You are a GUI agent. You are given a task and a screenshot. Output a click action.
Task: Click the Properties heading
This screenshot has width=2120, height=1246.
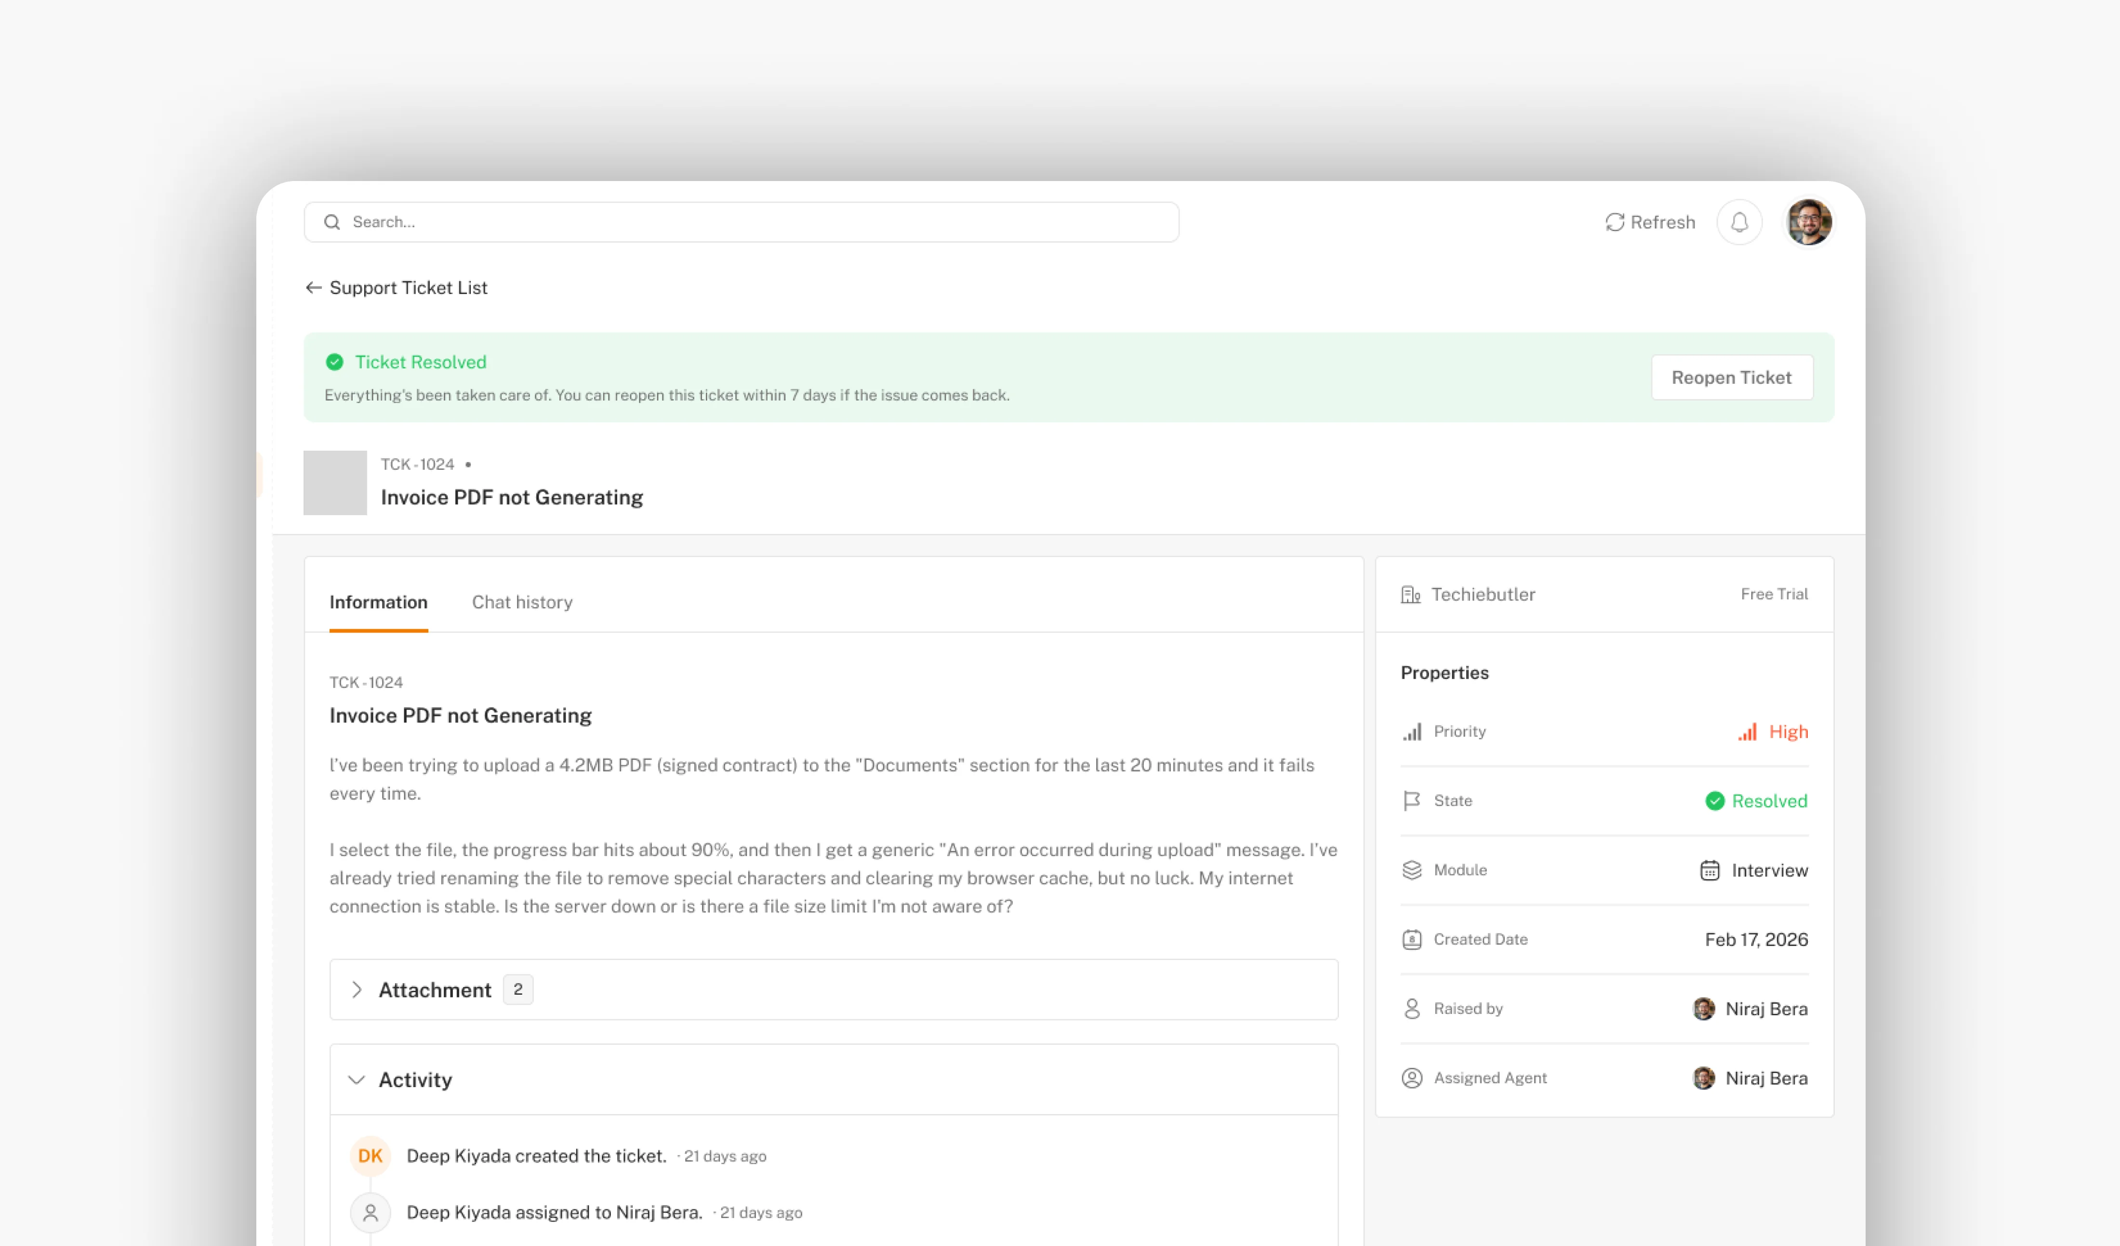tap(1444, 673)
